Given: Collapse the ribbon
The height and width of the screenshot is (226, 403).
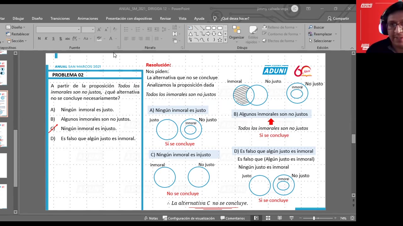Looking at the screenshot, I should click(352, 48).
